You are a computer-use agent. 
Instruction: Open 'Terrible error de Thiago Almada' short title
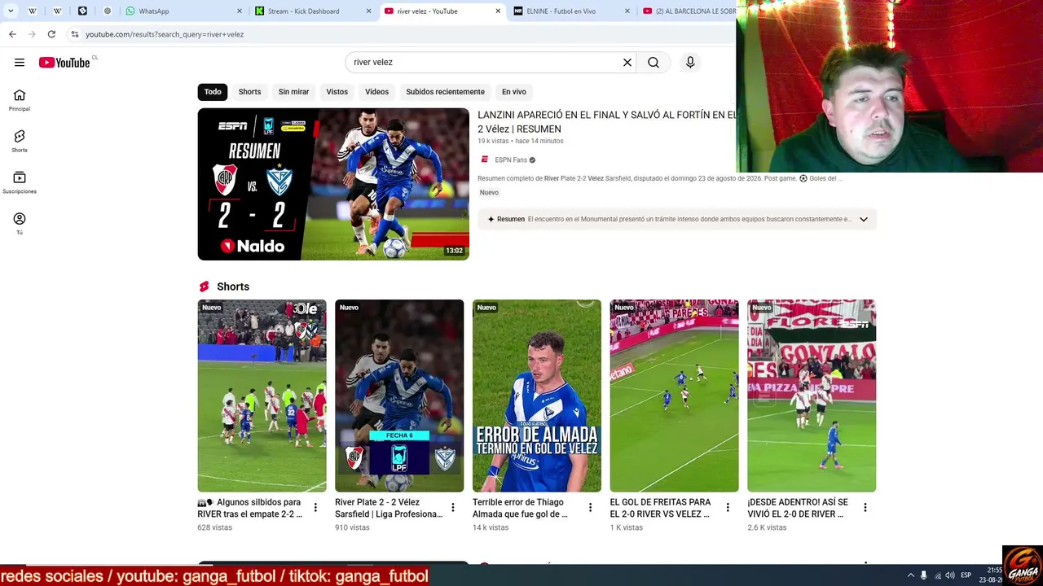point(520,508)
